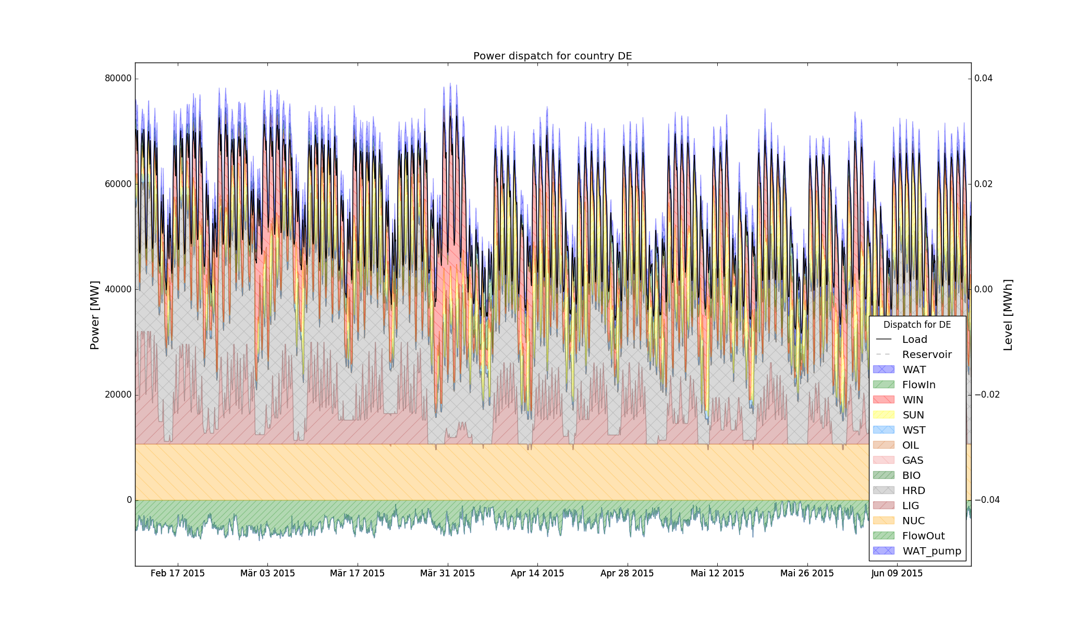The height and width of the screenshot is (629, 1079).
Task: Click the 'Apr 14 2015' x-axis tick label
Action: coord(537,573)
